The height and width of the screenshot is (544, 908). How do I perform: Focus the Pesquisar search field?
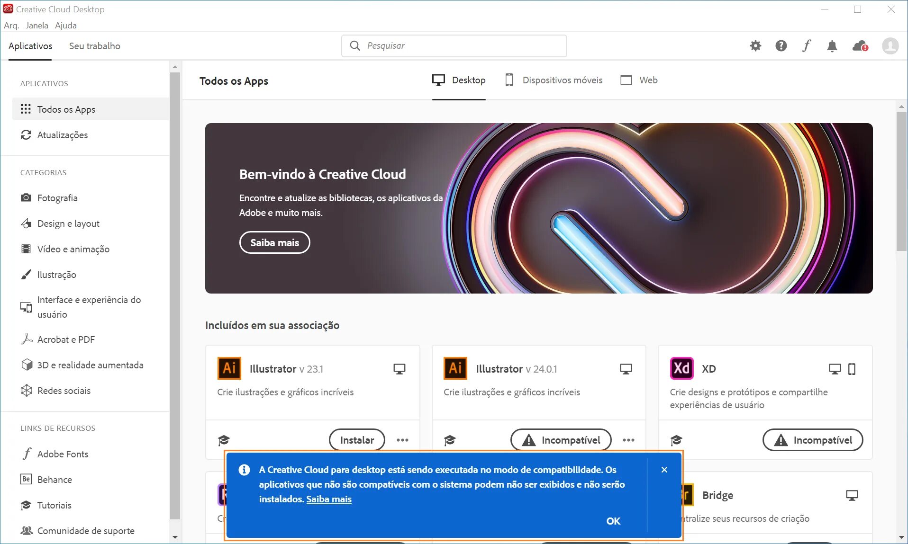pos(454,46)
